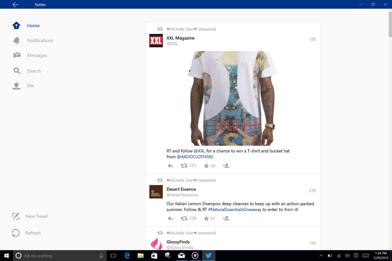The image size is (392, 261).
Task: Select the Home navigation item
Action: point(33,25)
